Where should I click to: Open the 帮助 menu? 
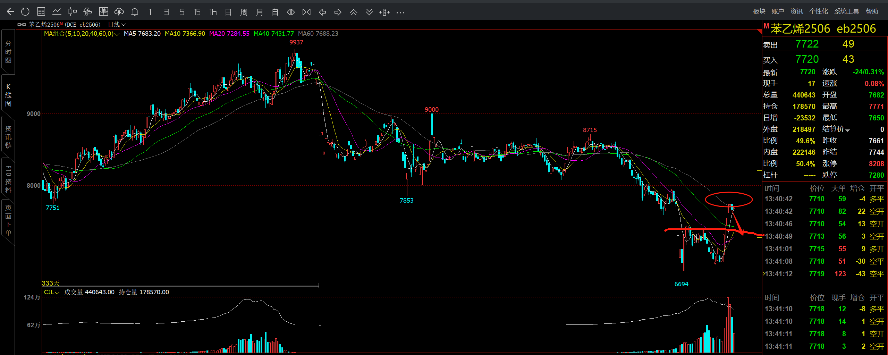872,11
